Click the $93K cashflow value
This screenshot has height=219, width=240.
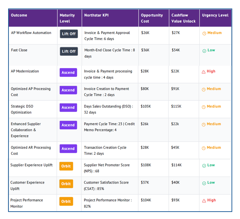coord(175,200)
